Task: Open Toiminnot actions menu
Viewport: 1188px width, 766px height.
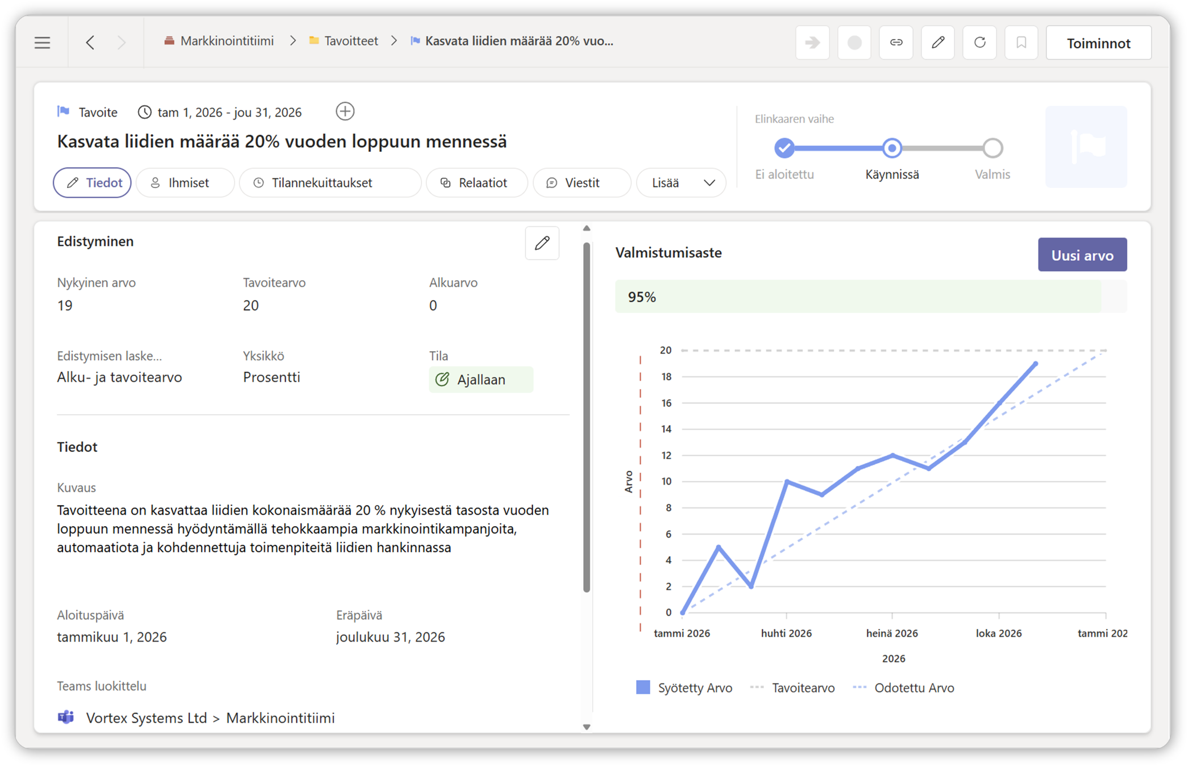Action: click(1098, 43)
